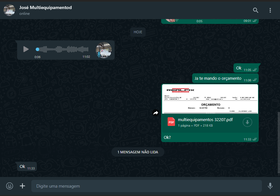This screenshot has height=196, width=280.
Task: Click the Digite uma mensagem input field
Action: [145, 186]
